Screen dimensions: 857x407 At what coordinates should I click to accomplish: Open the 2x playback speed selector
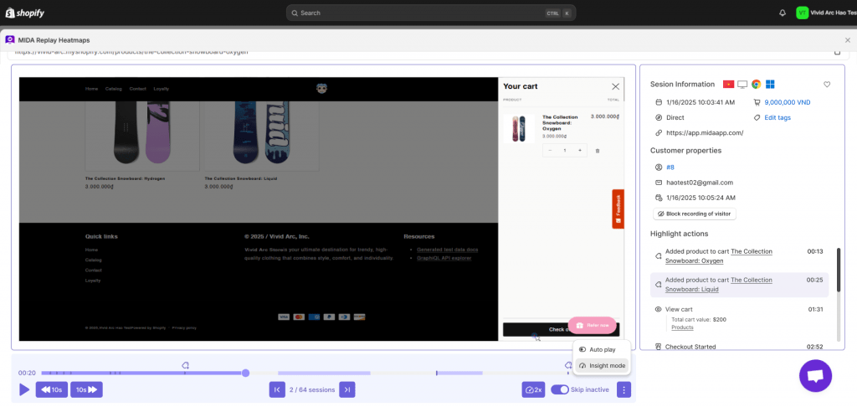point(533,389)
